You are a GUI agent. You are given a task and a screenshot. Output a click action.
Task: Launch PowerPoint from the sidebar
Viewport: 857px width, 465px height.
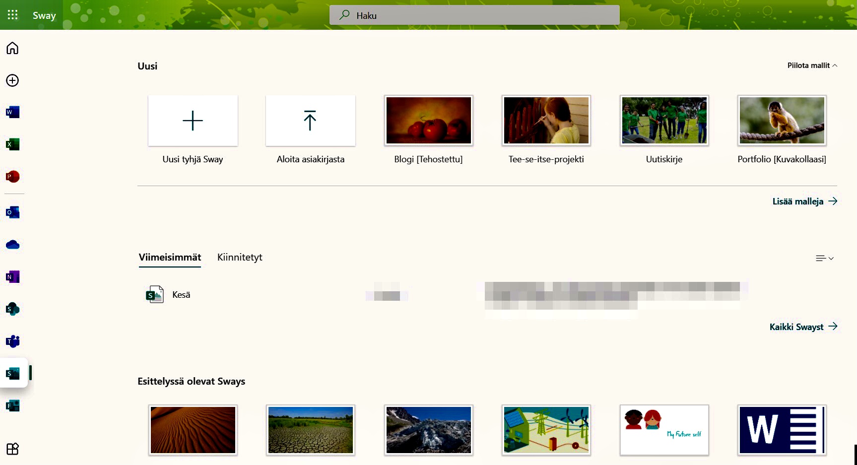[x=12, y=177]
